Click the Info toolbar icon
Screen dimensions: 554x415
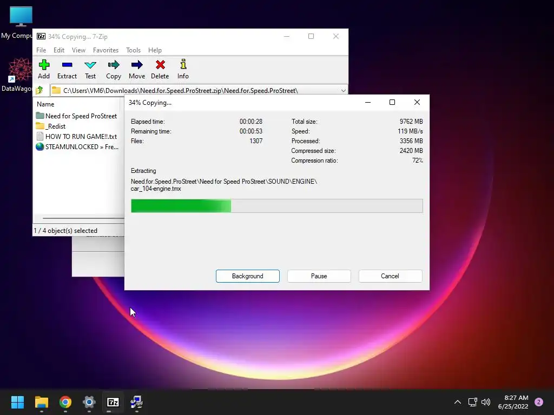click(183, 69)
